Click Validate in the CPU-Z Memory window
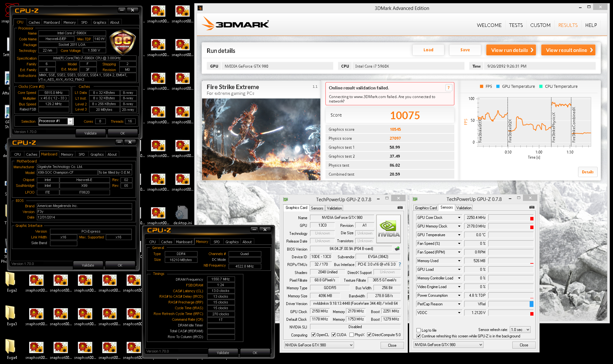The image size is (613, 364). [223, 353]
